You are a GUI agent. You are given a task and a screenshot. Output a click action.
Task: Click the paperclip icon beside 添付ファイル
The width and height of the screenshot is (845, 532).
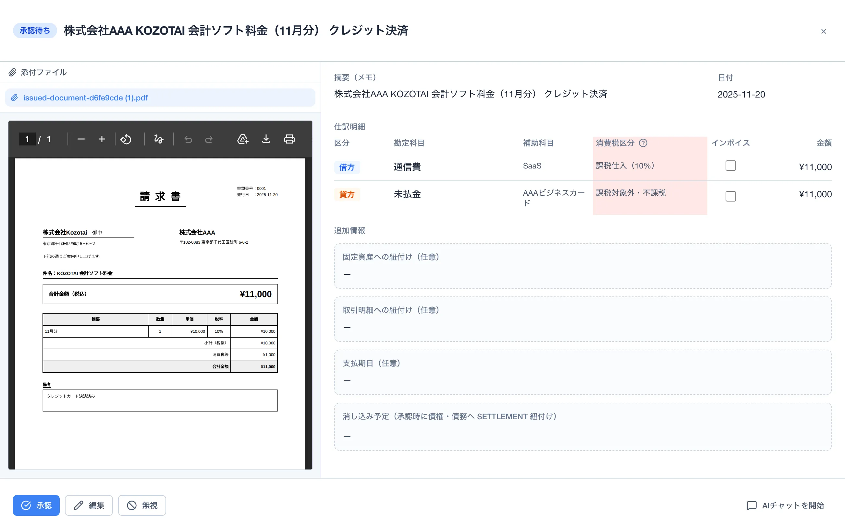[13, 72]
